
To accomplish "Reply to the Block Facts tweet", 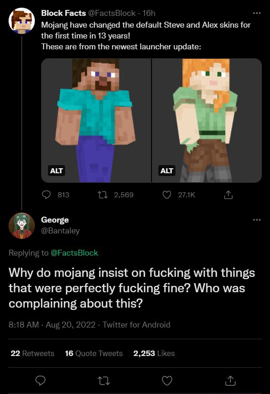I will [46, 195].
